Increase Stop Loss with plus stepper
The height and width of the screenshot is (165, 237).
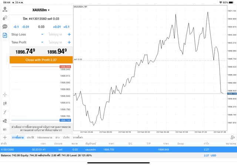pyautogui.click(x=69, y=34)
